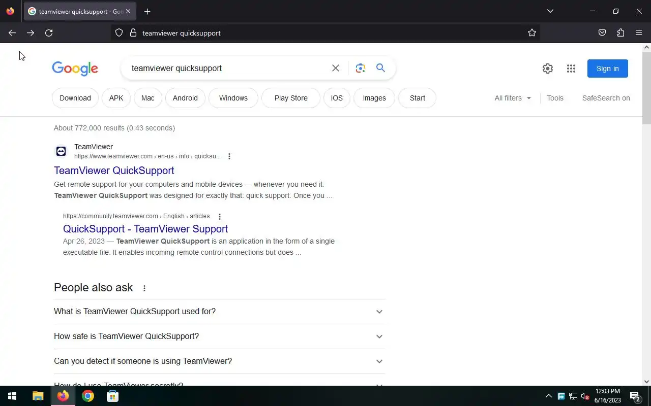Open the Extensions puzzle icon
This screenshot has height=406, width=651.
(x=620, y=33)
